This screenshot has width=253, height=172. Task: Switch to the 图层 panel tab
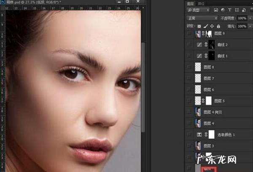(x=191, y=4)
